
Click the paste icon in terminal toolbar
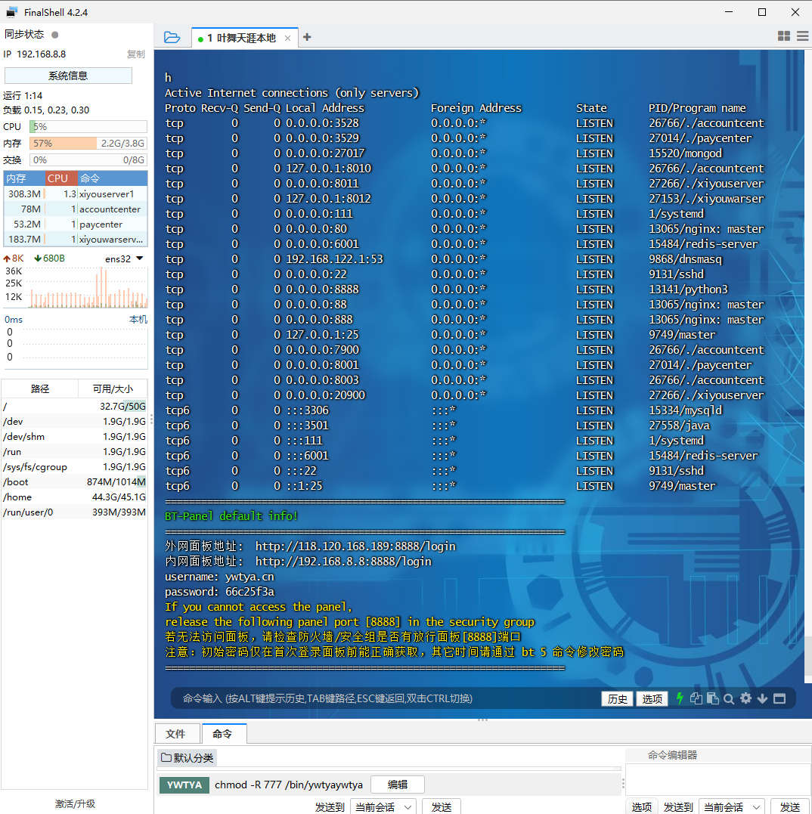tap(713, 699)
